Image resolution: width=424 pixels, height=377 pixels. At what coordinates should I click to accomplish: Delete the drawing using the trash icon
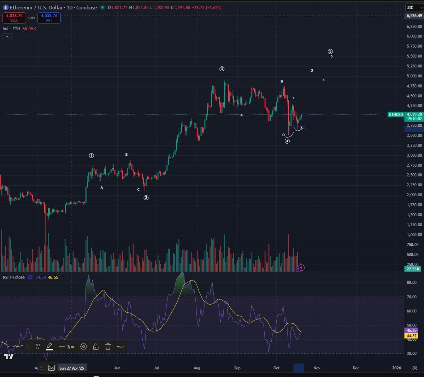point(108,347)
